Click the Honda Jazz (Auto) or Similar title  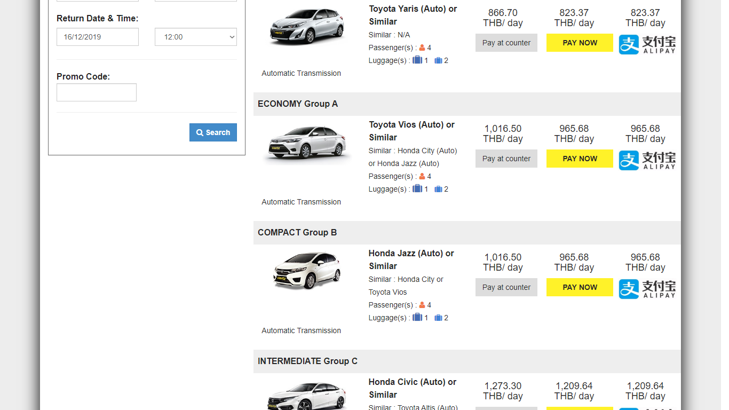[x=411, y=259]
